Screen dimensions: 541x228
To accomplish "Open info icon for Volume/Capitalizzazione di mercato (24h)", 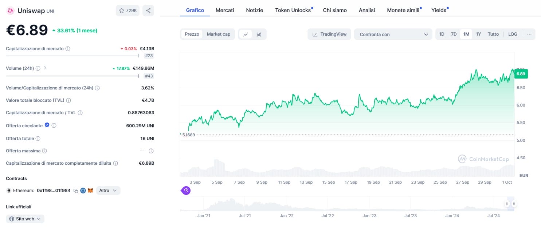I will click(x=97, y=88).
